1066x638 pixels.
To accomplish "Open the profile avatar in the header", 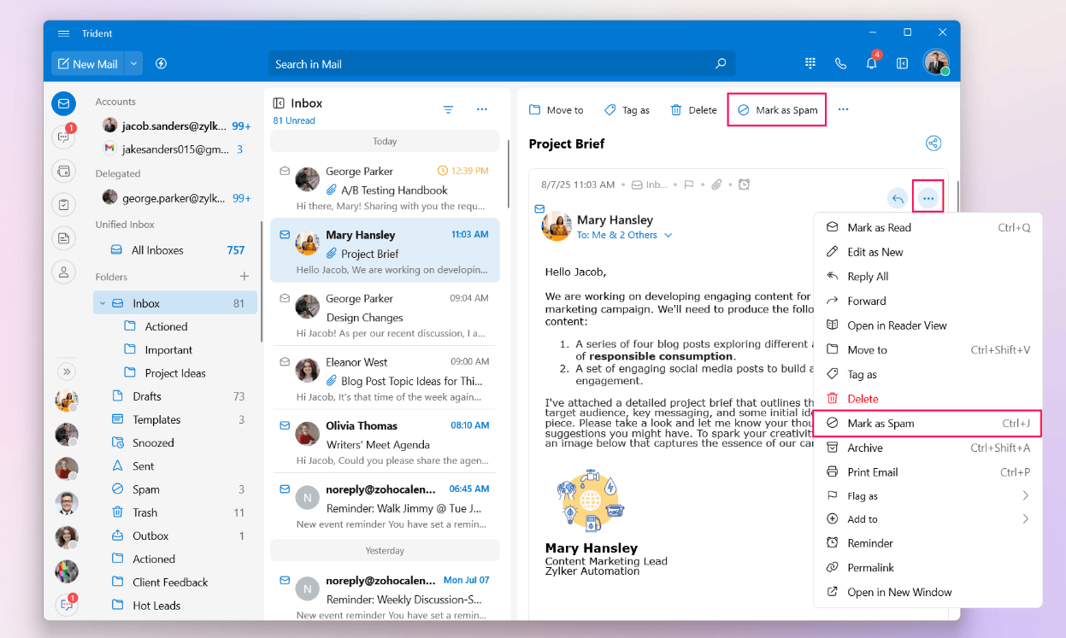I will pos(936,62).
